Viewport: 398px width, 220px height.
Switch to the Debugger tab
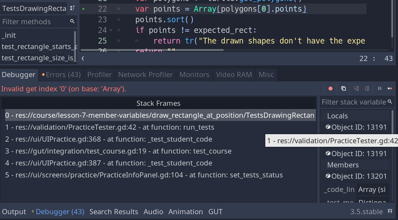coord(19,75)
